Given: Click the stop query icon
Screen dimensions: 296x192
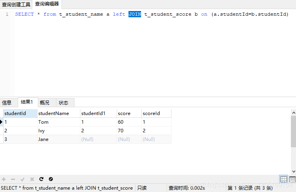Looking at the screenshot, I should pos(51,179).
